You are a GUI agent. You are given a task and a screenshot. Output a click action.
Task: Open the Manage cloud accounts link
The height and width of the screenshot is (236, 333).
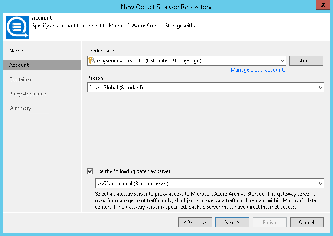258,70
